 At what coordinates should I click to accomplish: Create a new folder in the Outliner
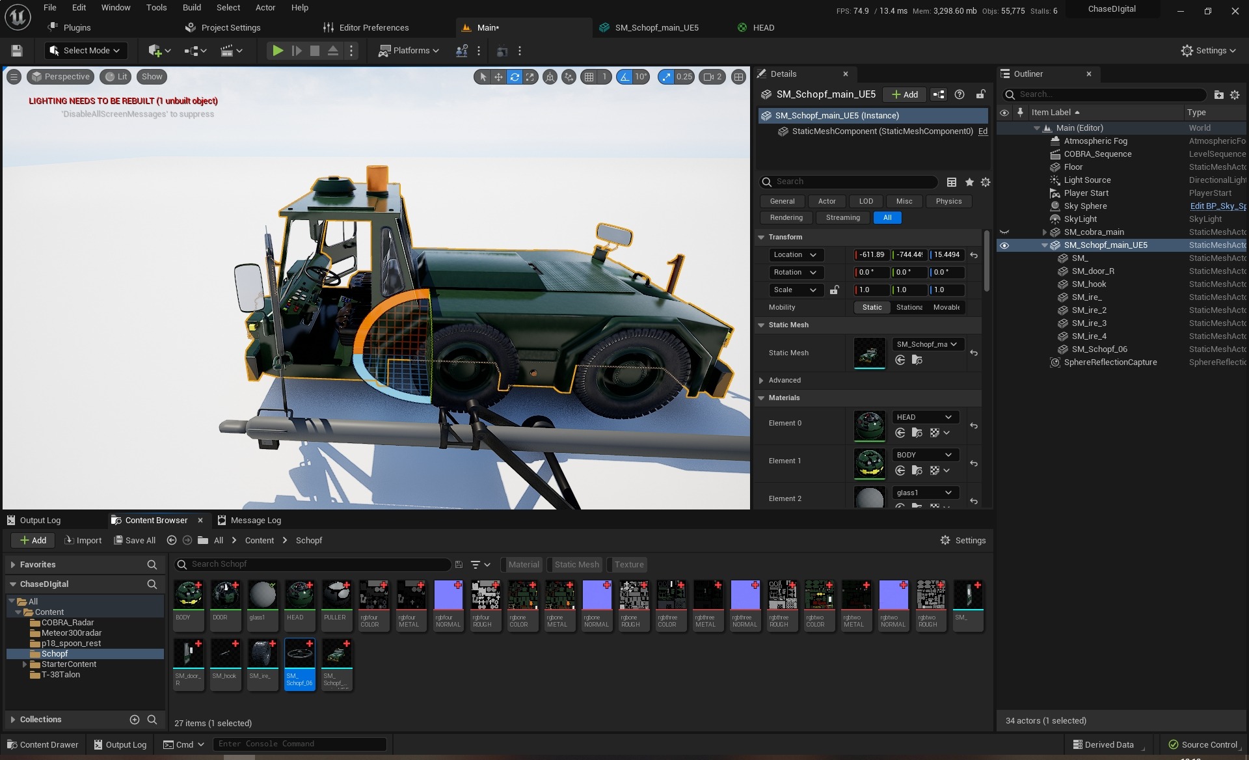pos(1218,95)
